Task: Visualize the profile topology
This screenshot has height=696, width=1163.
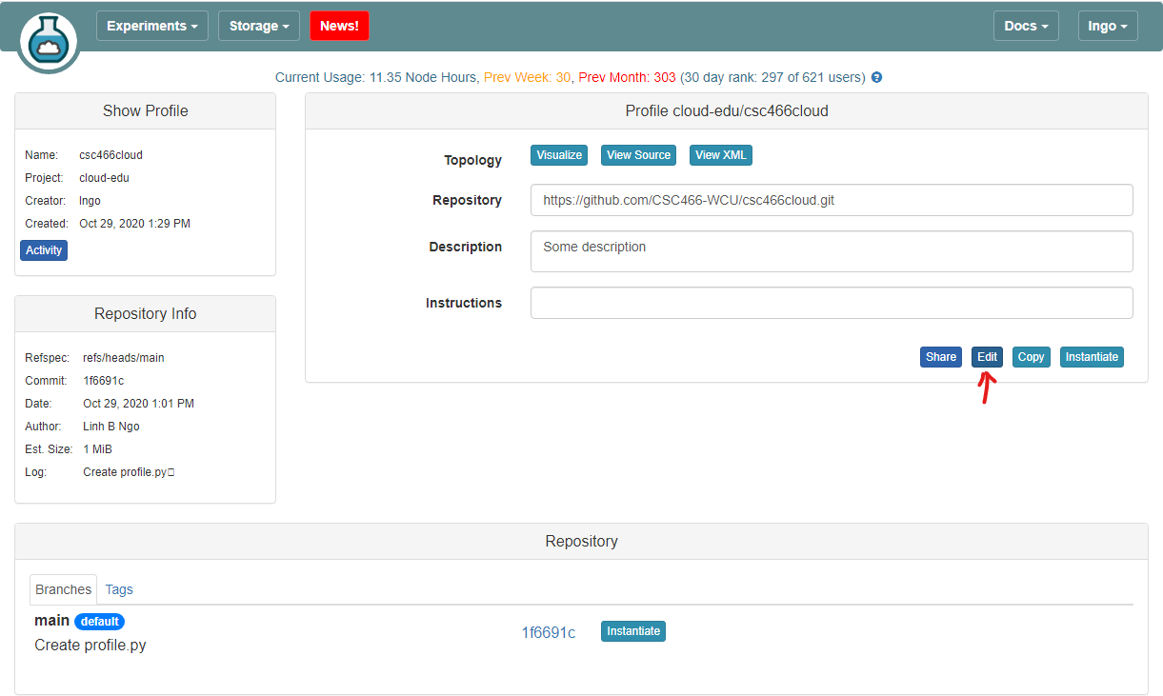Action: point(559,155)
